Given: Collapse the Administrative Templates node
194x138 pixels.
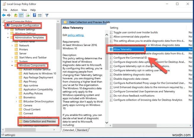Looking at the screenshot, I should coord(8,37).
